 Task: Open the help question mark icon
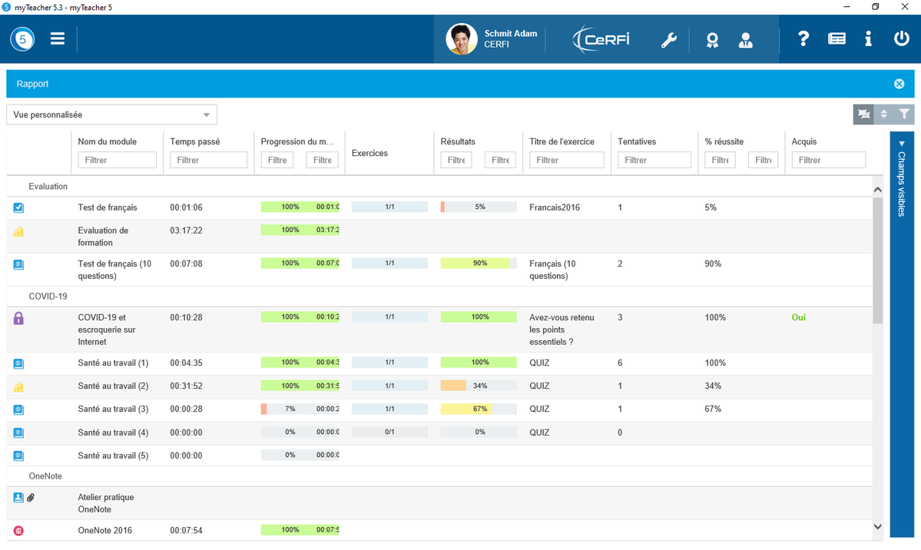(803, 38)
